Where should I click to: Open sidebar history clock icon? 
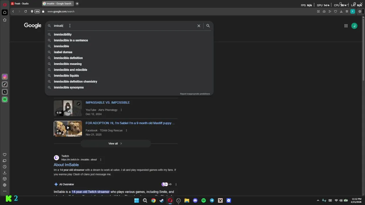pos(5,167)
